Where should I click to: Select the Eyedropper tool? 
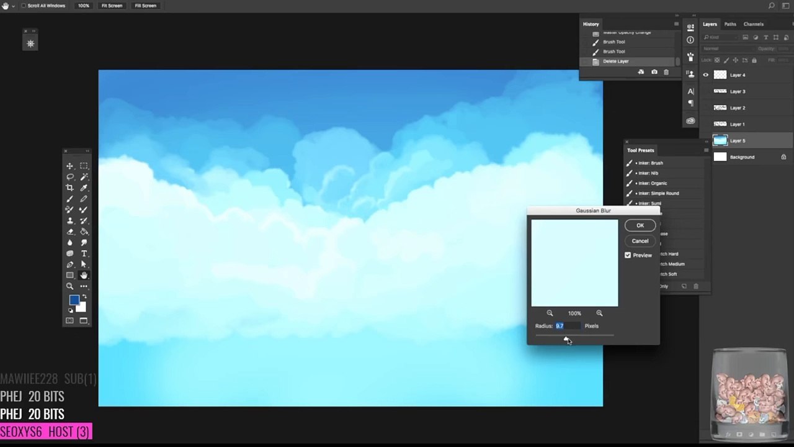pyautogui.click(x=84, y=187)
